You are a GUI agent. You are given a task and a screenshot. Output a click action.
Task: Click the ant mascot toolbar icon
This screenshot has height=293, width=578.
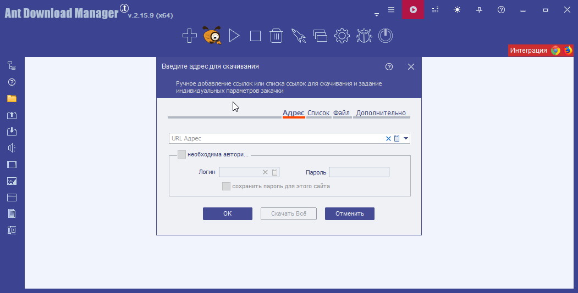click(x=212, y=36)
